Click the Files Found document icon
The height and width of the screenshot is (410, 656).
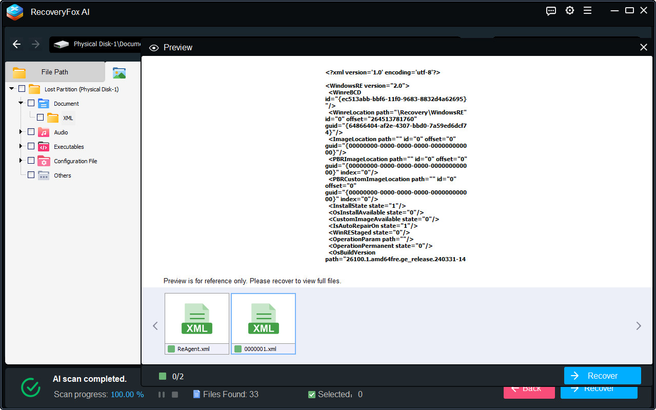coord(196,394)
